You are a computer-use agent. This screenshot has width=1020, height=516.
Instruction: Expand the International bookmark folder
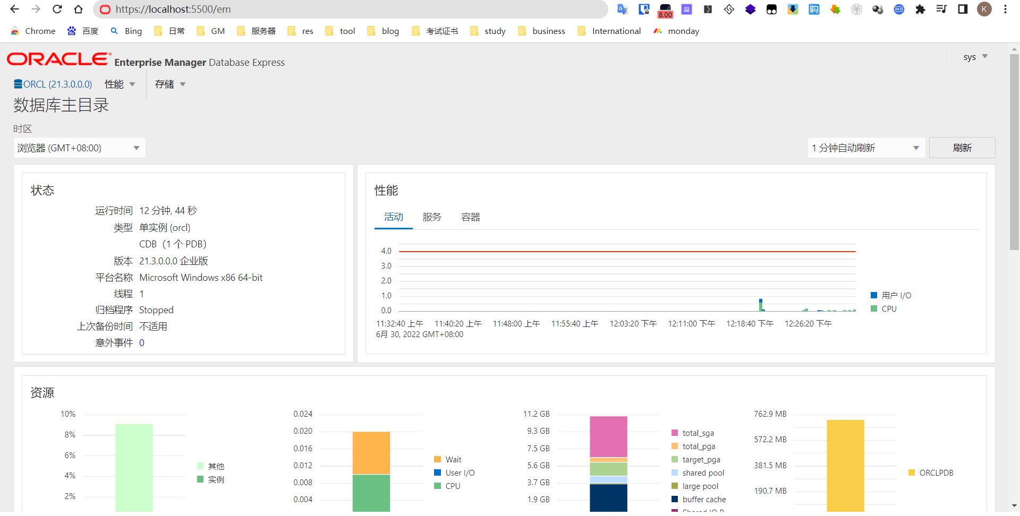pyautogui.click(x=609, y=31)
